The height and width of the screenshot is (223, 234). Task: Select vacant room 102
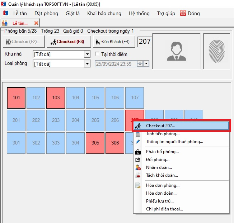coord(36,98)
